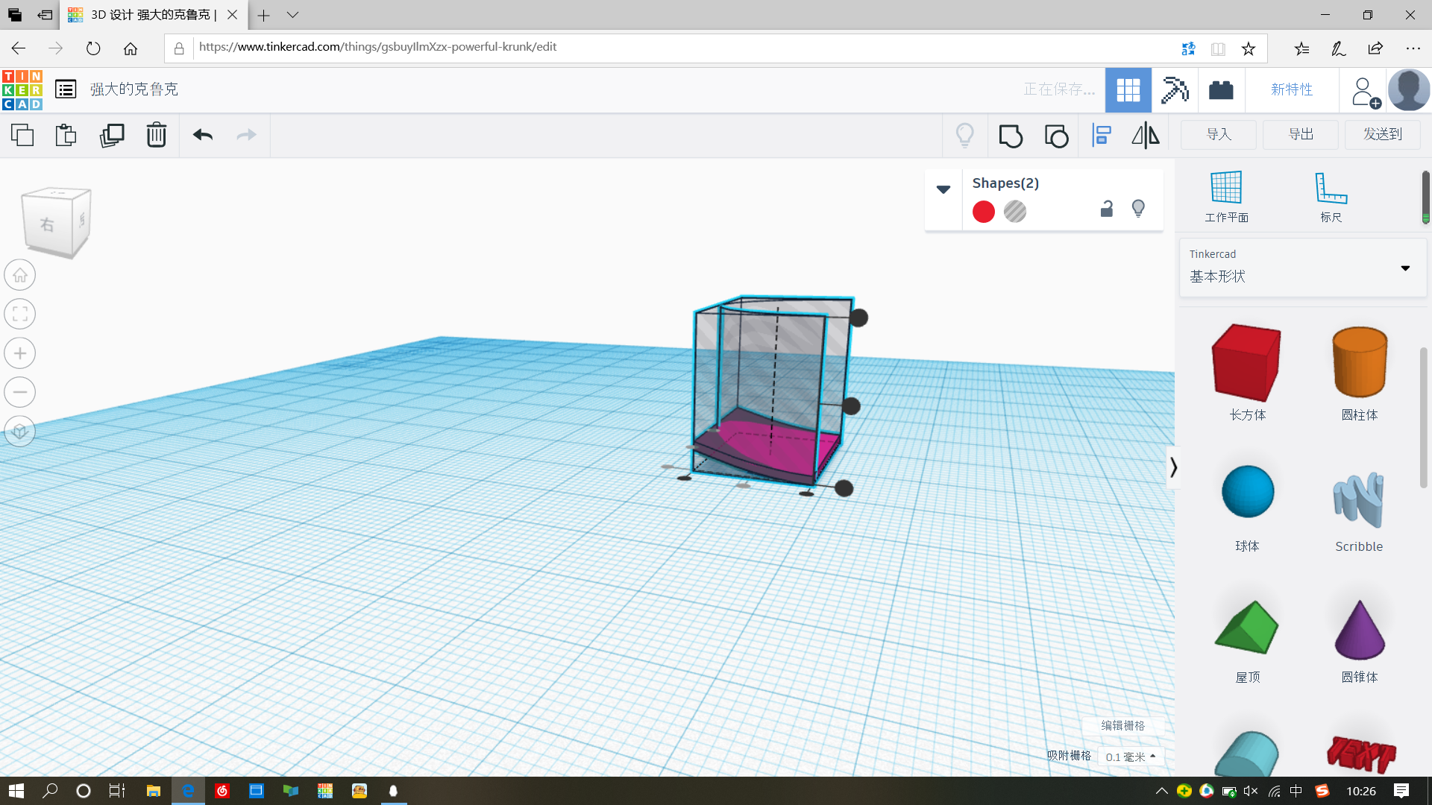Image resolution: width=1432 pixels, height=805 pixels.
Task: Pick the purple Cone shape
Action: (1360, 630)
